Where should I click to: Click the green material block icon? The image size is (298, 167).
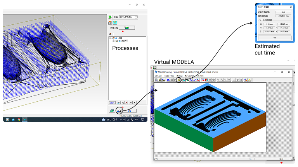click(x=112, y=111)
